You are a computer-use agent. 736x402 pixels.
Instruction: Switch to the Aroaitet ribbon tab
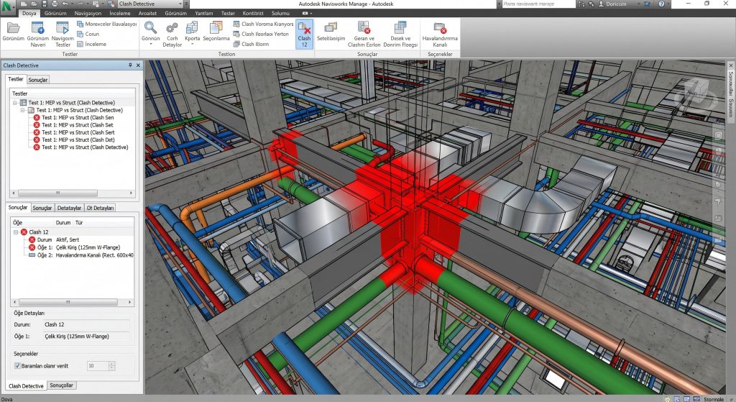147,13
